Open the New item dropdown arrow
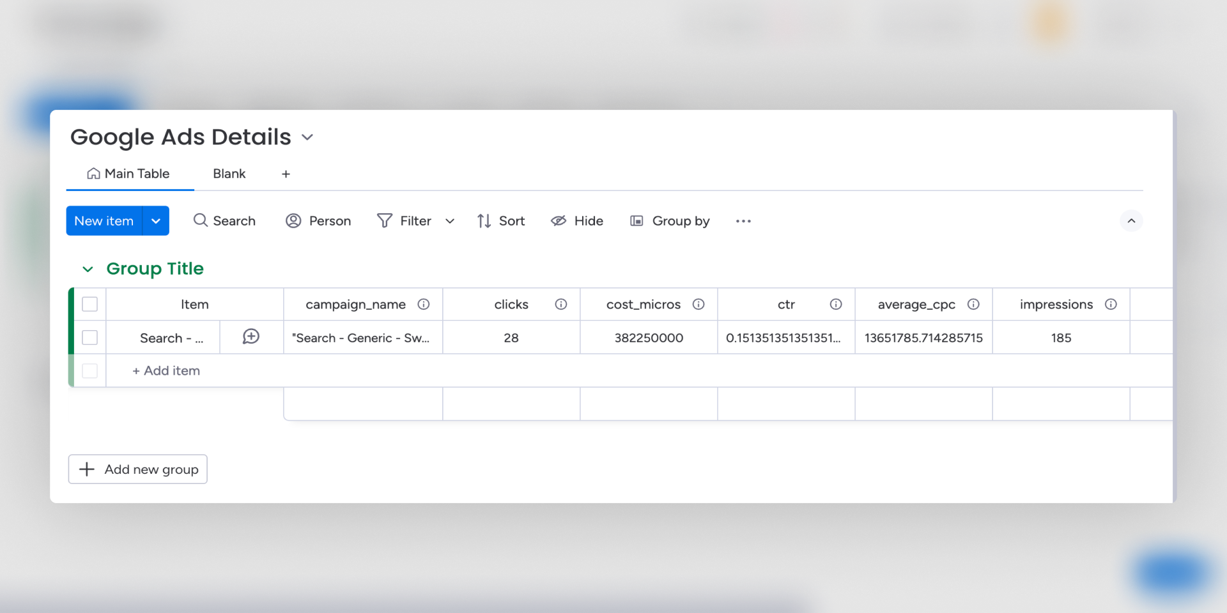Image resolution: width=1227 pixels, height=613 pixels. [156, 220]
